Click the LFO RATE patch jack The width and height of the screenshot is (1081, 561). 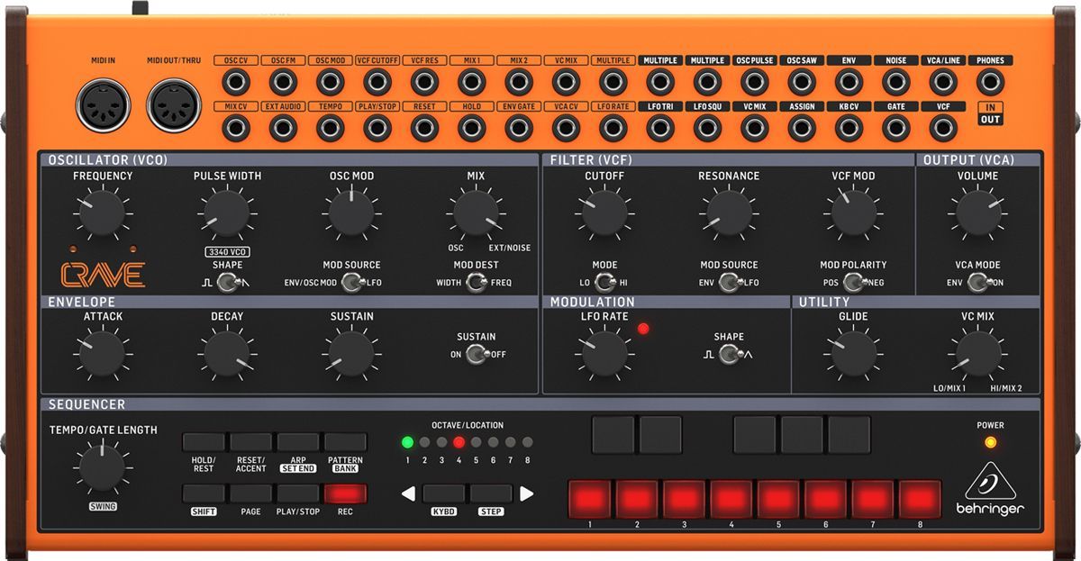click(613, 129)
